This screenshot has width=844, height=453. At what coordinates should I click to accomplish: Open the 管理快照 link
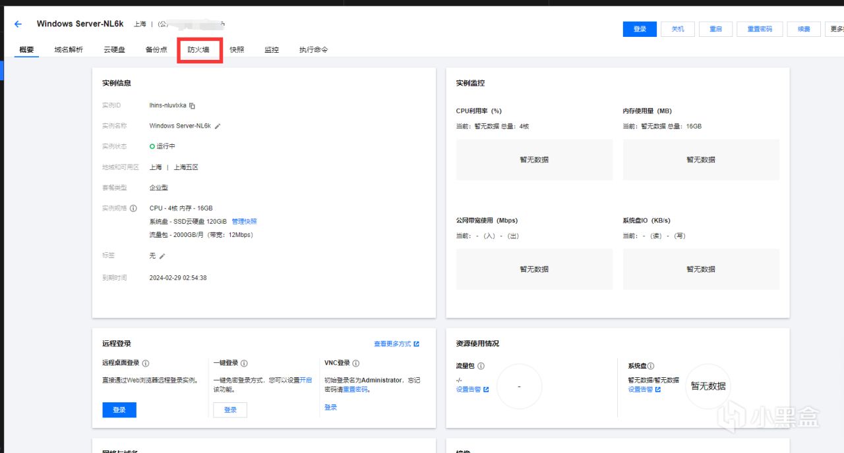[x=244, y=222]
